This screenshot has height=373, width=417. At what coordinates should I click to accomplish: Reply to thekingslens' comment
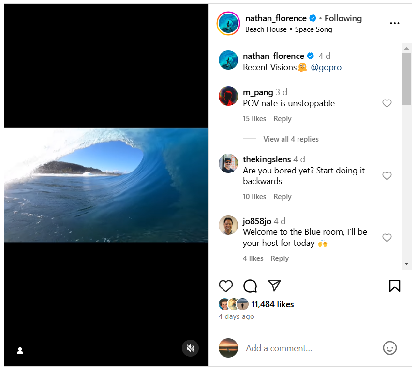pyautogui.click(x=282, y=196)
